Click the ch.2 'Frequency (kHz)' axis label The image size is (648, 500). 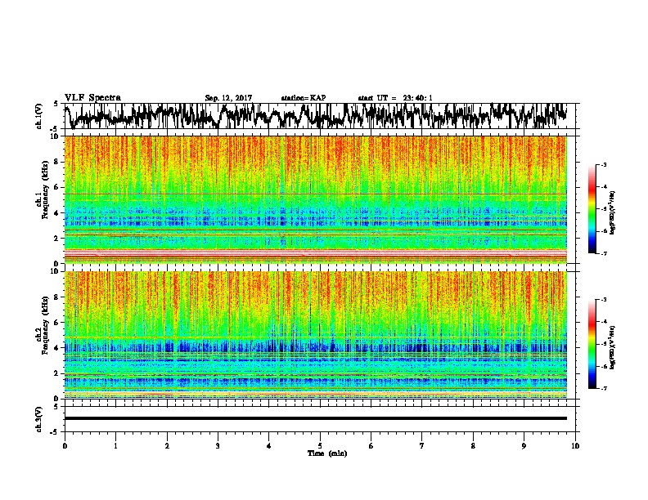pos(45,325)
